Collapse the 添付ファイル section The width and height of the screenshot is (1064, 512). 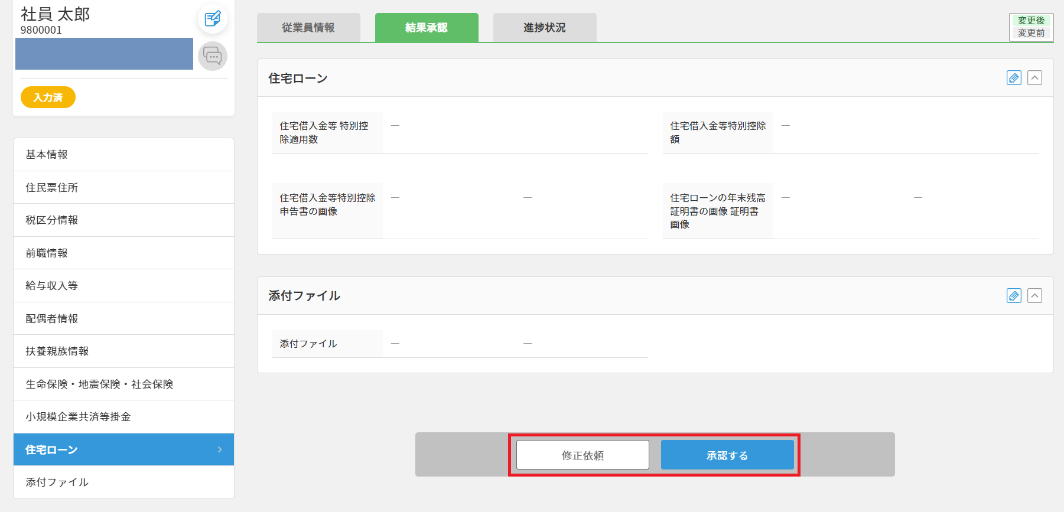coord(1034,296)
